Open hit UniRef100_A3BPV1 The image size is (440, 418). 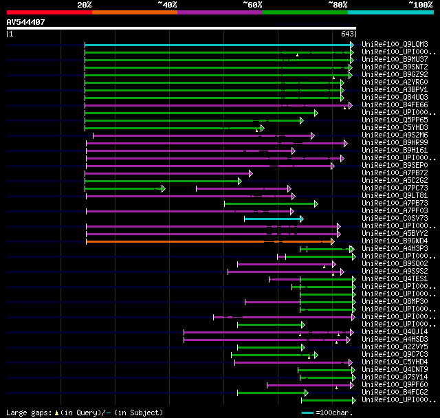click(395, 90)
